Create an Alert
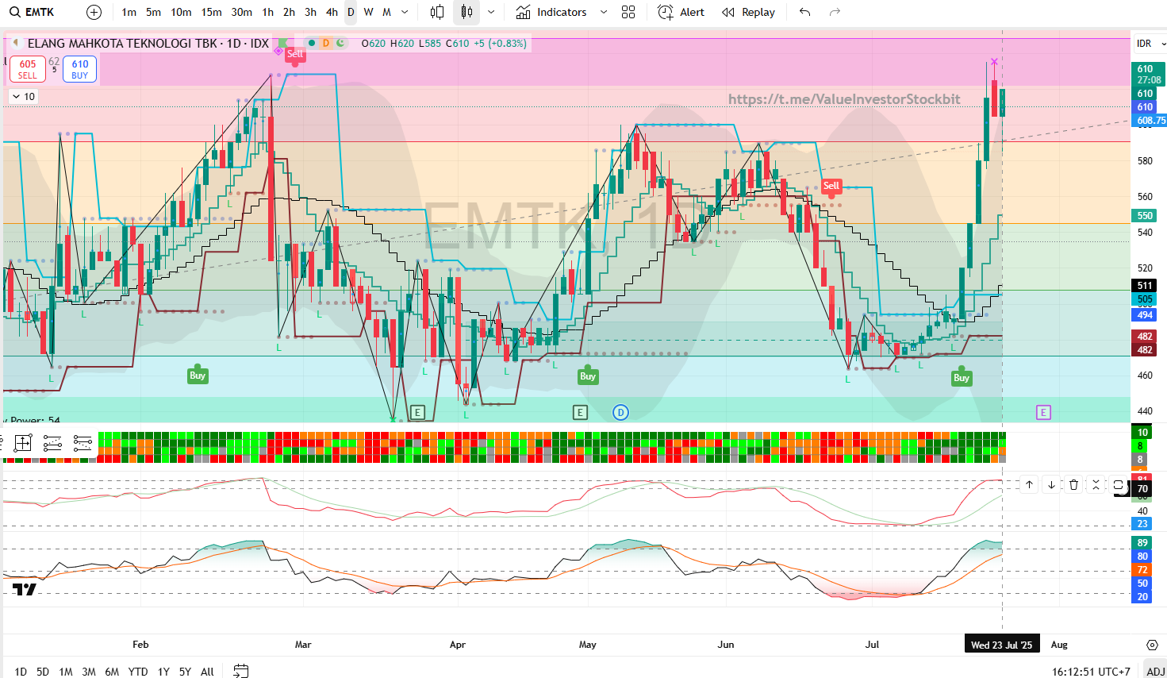The height and width of the screenshot is (678, 1167). click(x=681, y=12)
